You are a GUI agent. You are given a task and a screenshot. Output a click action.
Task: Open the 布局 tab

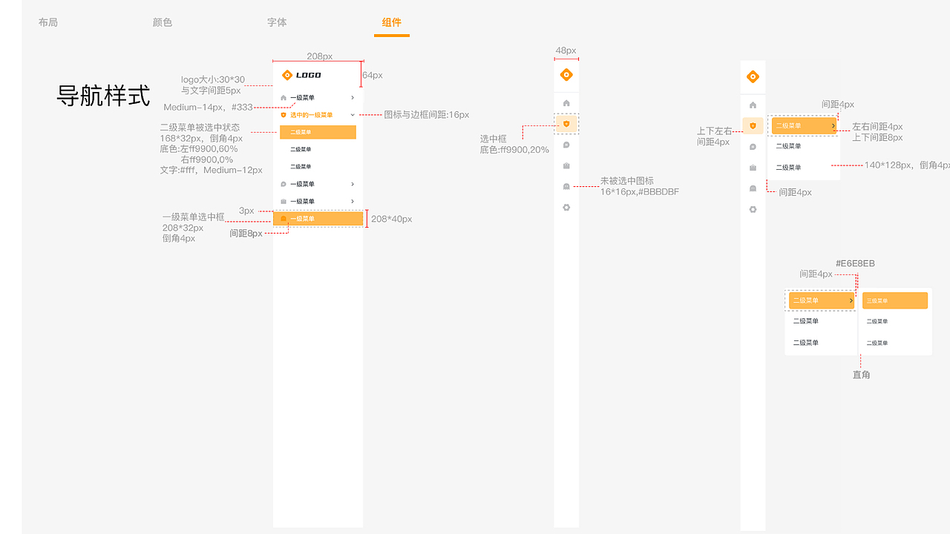click(x=48, y=22)
